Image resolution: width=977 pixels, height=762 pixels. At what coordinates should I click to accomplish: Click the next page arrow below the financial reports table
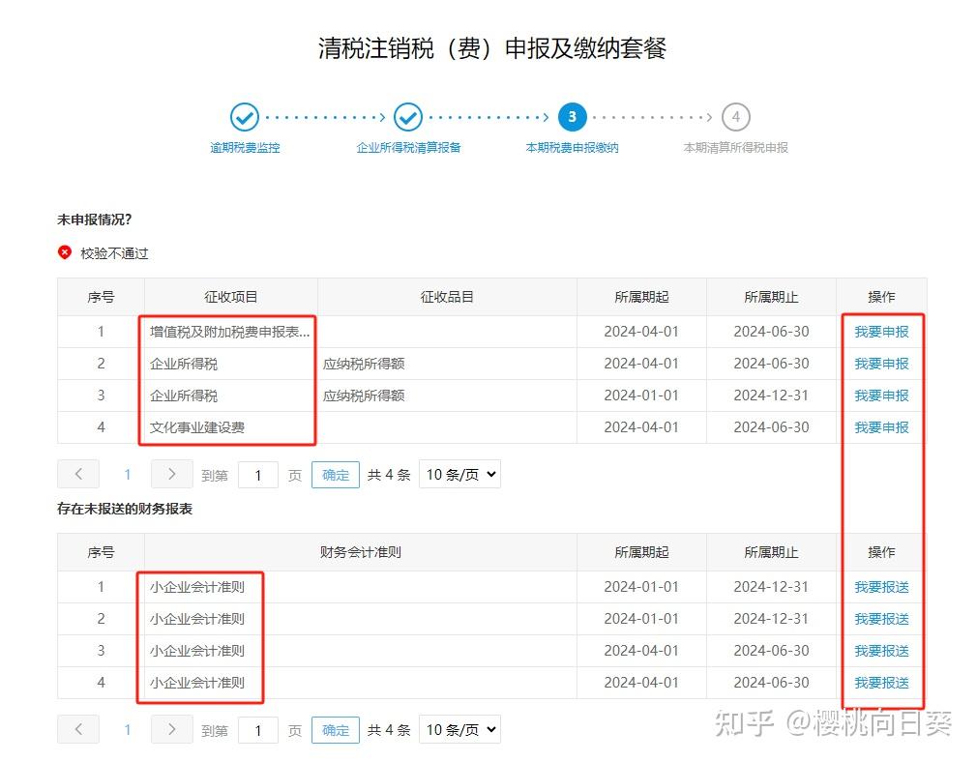(171, 729)
